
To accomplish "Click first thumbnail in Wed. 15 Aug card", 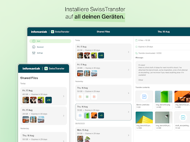I will (x=80, y=139).
